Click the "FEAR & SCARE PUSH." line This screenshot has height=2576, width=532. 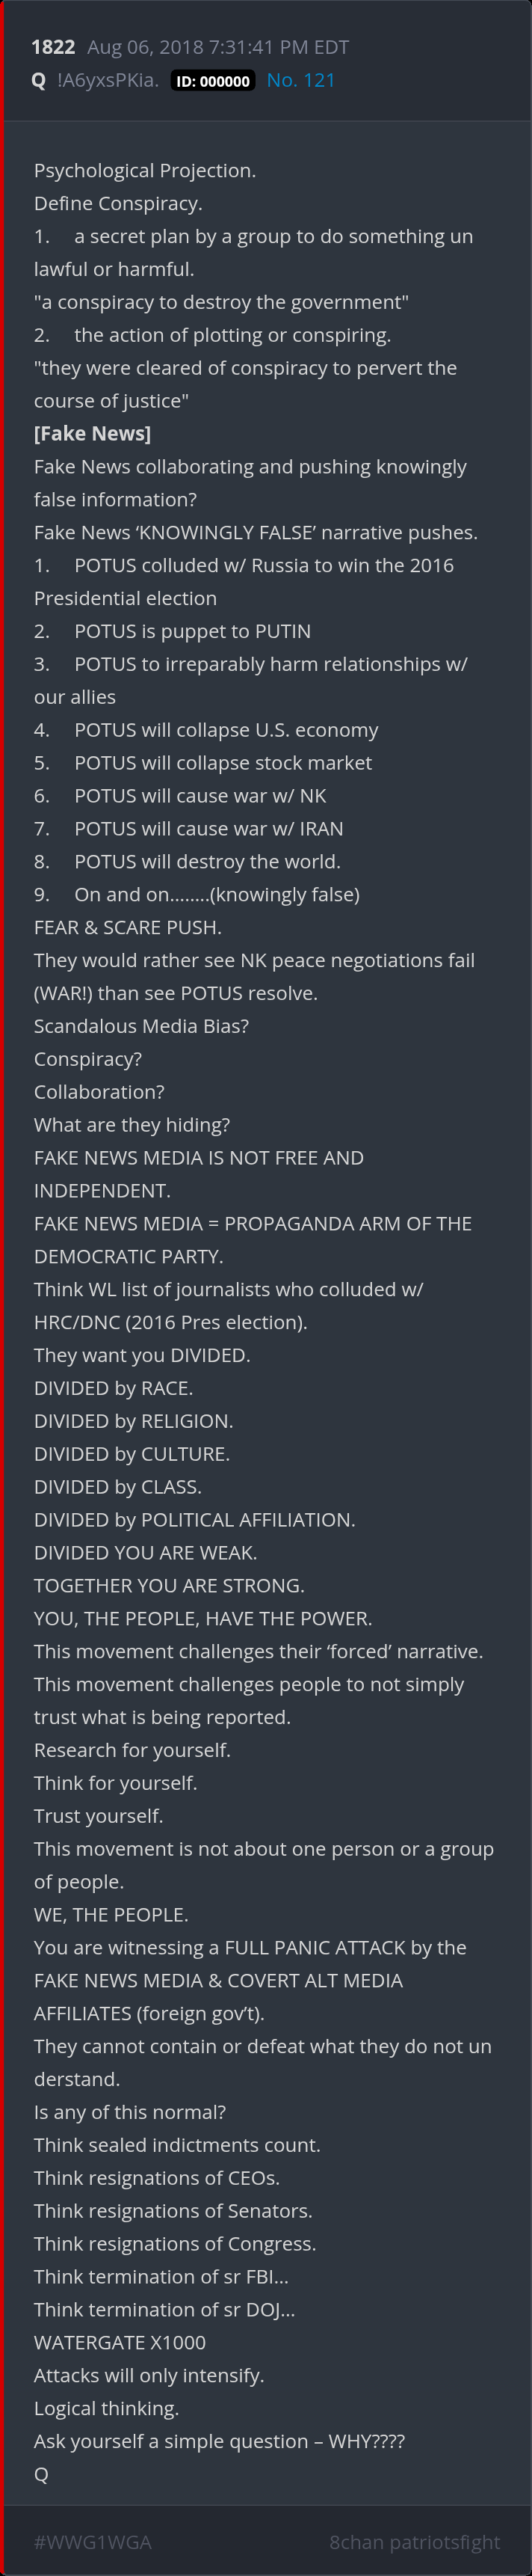click(128, 927)
